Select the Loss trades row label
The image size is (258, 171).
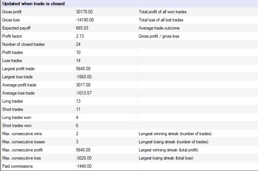point(12,61)
